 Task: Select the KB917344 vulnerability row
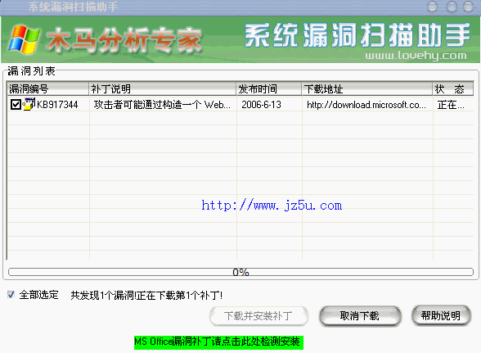click(x=240, y=105)
